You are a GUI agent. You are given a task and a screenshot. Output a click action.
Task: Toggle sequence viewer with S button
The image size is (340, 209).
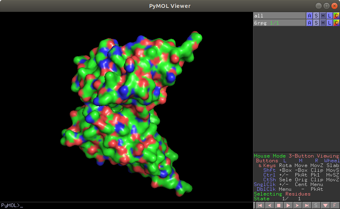pos(316,205)
